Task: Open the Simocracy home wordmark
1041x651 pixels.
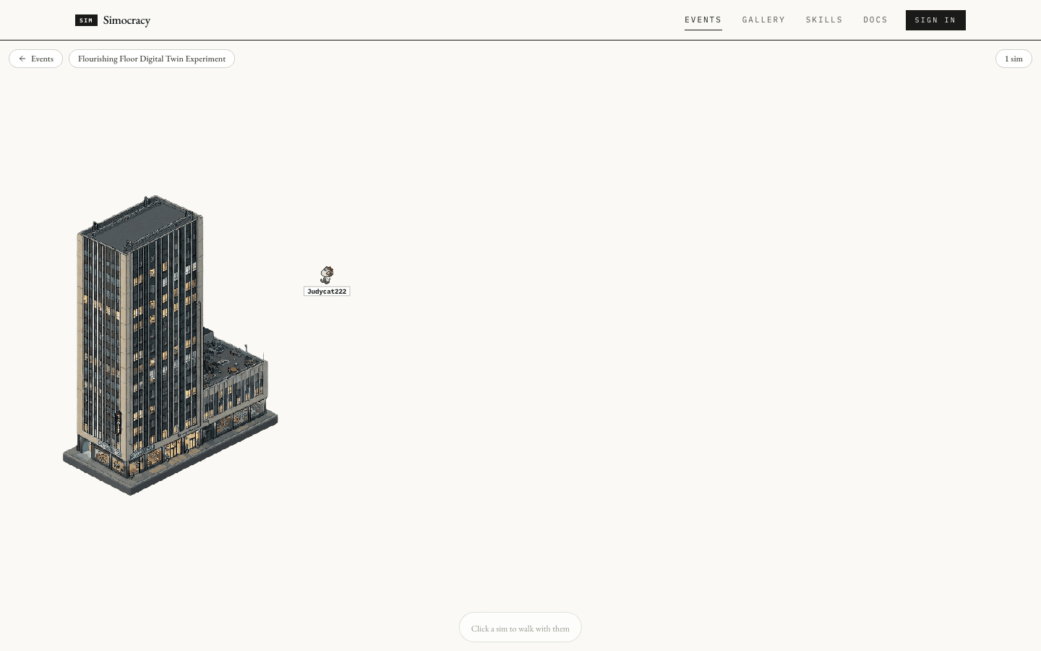Action: pyautogui.click(x=127, y=20)
